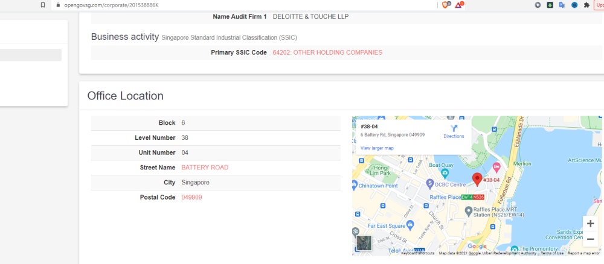Click the green download arrow extension icon
The width and height of the screenshot is (604, 264).
tap(550, 5)
